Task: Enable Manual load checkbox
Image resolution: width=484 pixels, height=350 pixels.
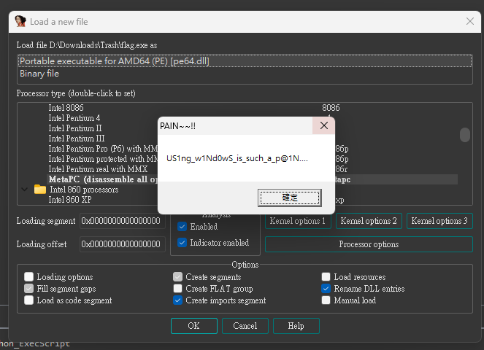Action: [x=326, y=300]
